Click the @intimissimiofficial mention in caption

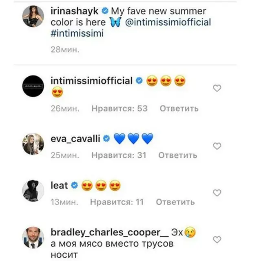coord(168,22)
